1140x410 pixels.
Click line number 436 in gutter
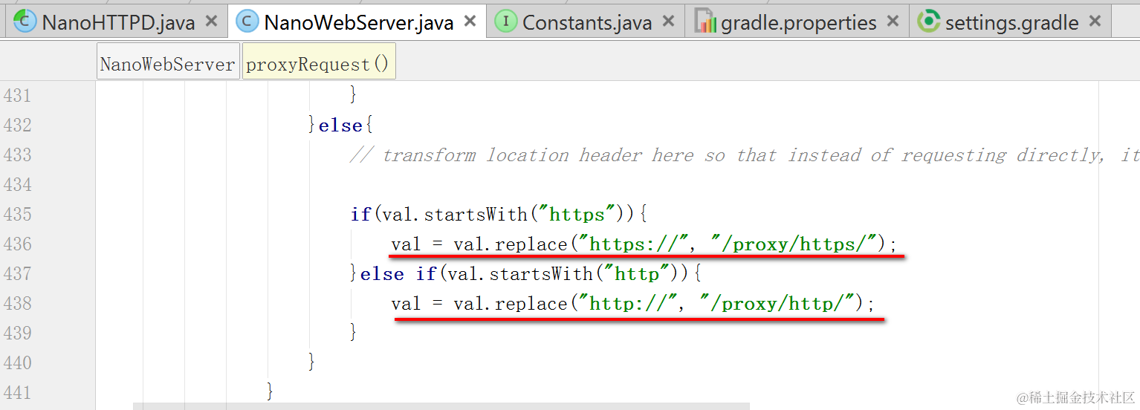tap(17, 244)
